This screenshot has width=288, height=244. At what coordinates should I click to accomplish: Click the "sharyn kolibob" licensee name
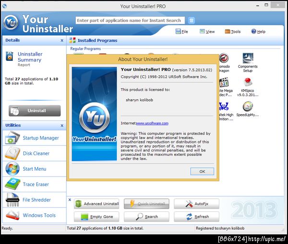(139, 100)
